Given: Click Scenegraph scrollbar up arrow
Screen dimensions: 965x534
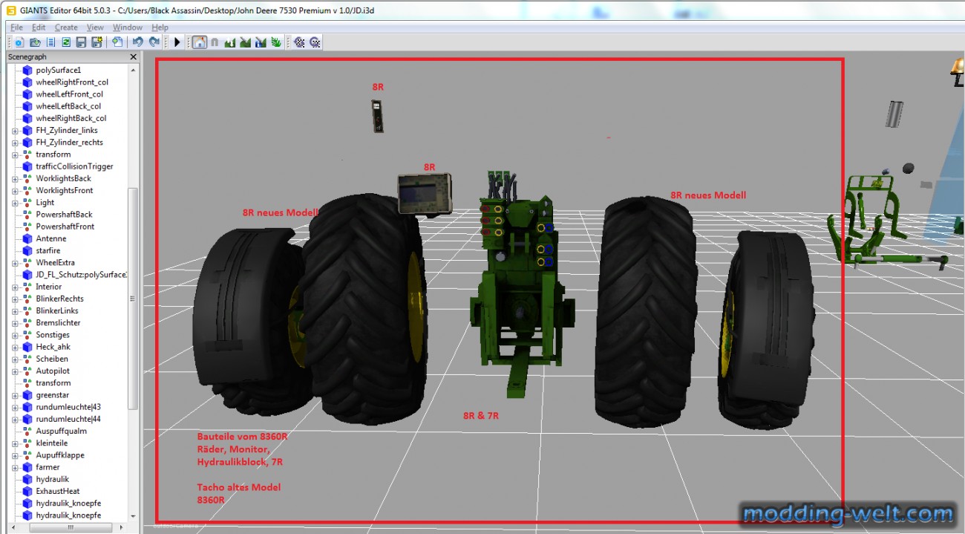Looking at the screenshot, I should click(x=134, y=70).
